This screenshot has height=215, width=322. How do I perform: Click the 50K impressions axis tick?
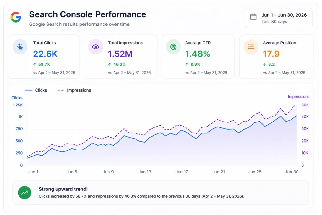click(x=305, y=105)
